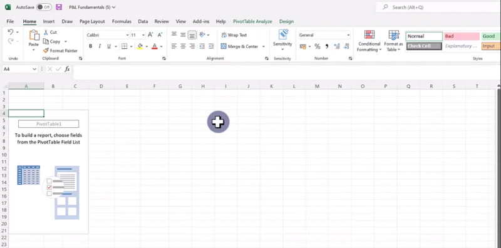
Task: Select Bottom Align icon
Action: (192, 35)
